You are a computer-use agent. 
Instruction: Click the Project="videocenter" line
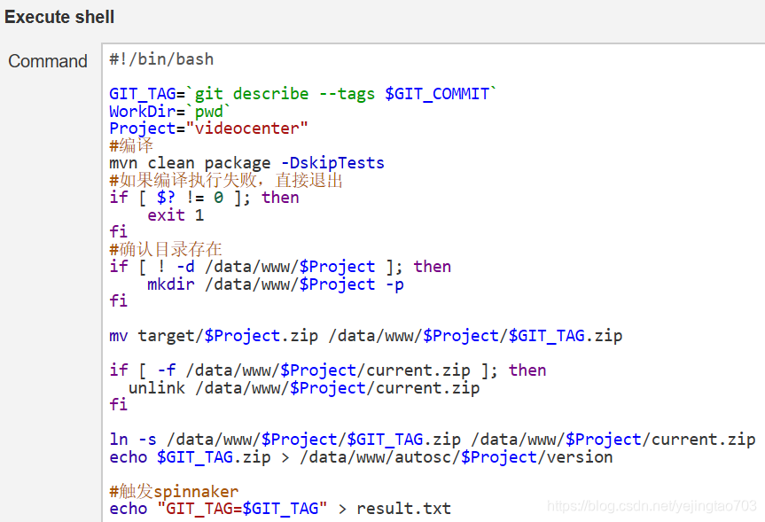point(209,129)
